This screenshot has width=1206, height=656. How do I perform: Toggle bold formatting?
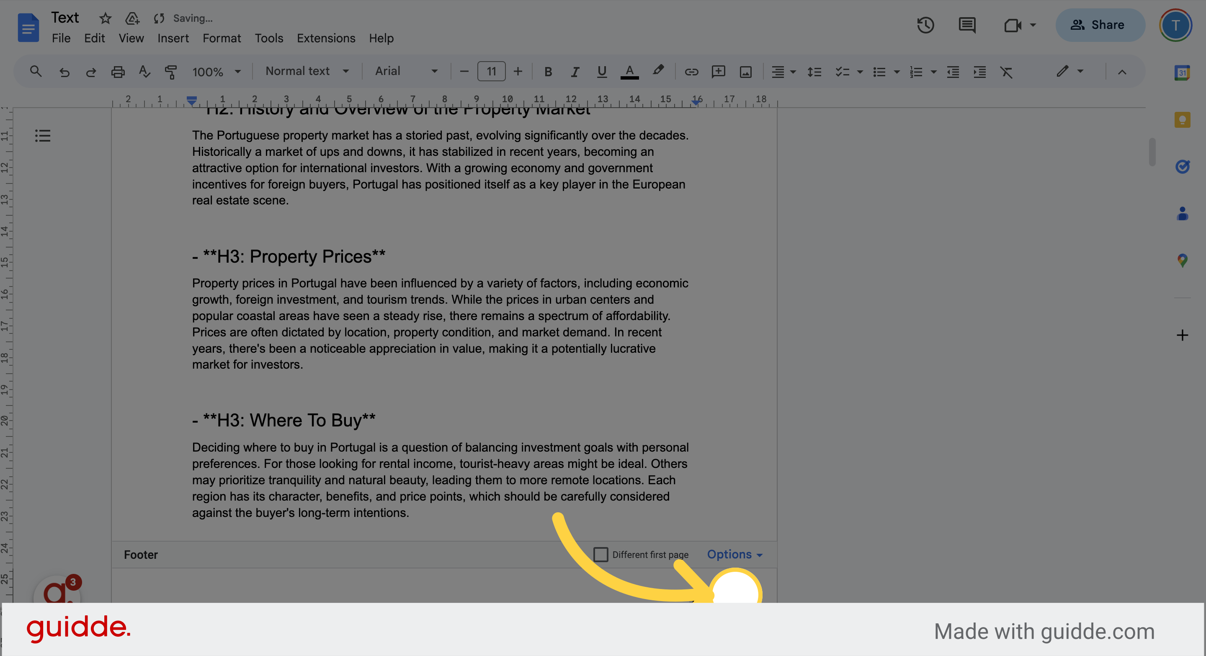[547, 72]
